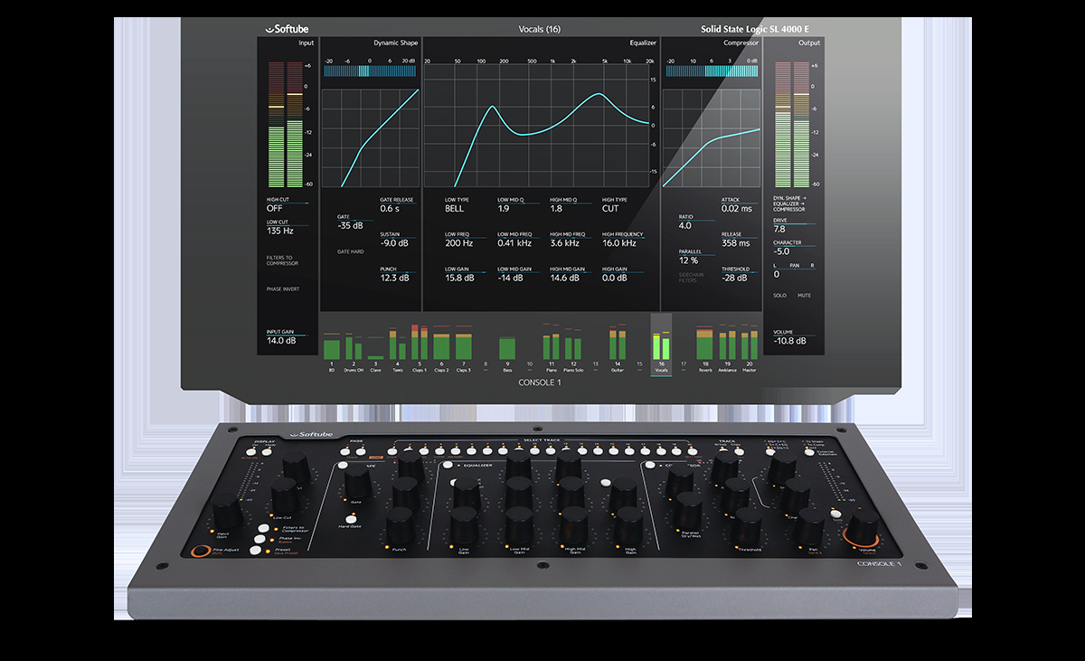
Task: Change the Dyn. Shape → Equalizer → Compressor order
Action: coord(792,203)
